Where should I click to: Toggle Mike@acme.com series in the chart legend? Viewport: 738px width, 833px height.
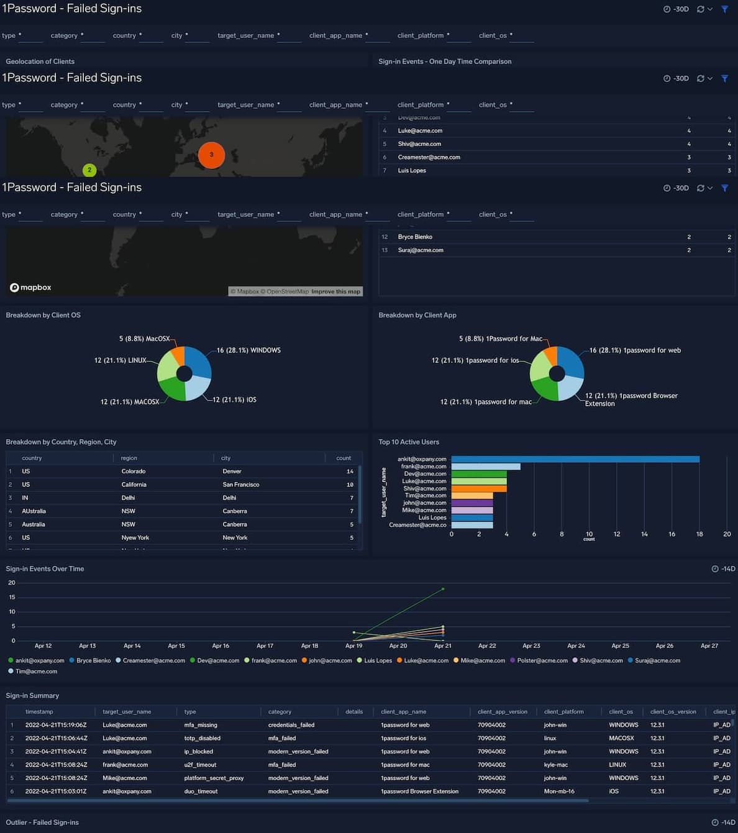click(x=479, y=660)
